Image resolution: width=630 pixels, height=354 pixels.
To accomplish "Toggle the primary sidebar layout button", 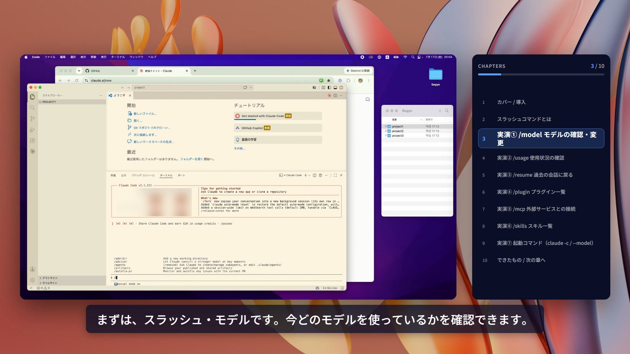I will pos(329,88).
